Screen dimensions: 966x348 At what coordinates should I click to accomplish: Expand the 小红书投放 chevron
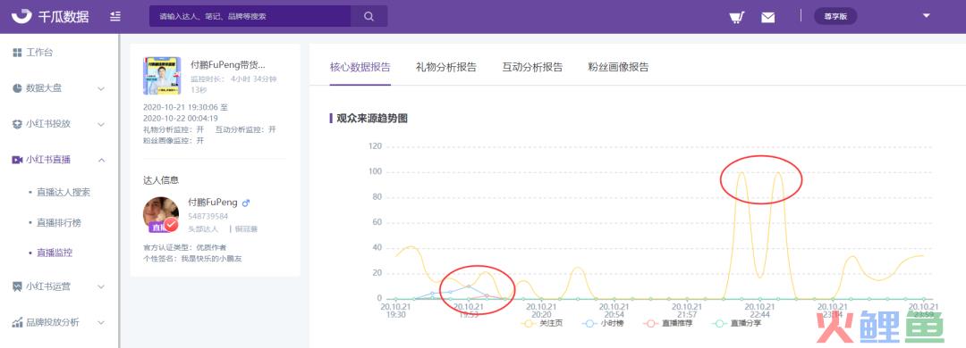coord(101,125)
